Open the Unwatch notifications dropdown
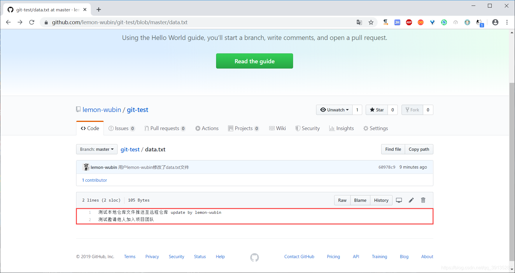This screenshot has height=273, width=515. tap(334, 110)
